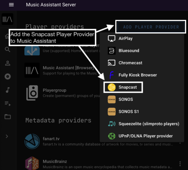
Task: Click the Music Assistant Server title
Action: click(x=51, y=5)
